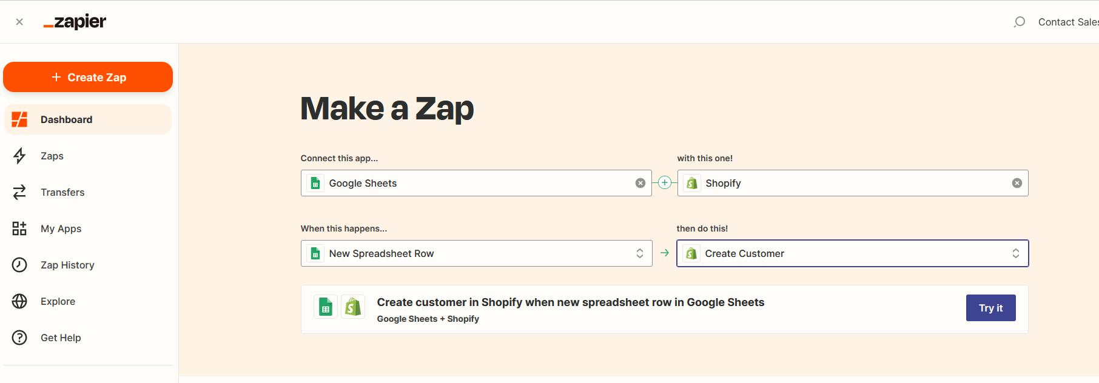Click Contact Sales link
This screenshot has height=383, width=1099.
1067,22
